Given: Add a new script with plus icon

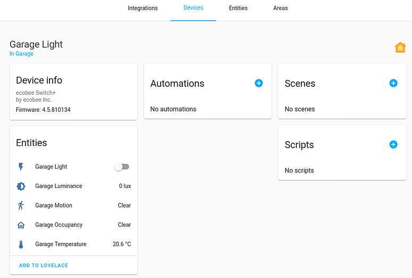Looking at the screenshot, I should coord(393,144).
